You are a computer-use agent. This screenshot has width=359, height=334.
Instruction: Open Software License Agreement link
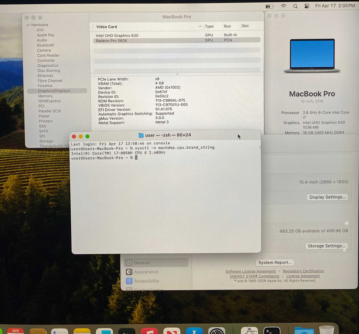click(x=250, y=271)
